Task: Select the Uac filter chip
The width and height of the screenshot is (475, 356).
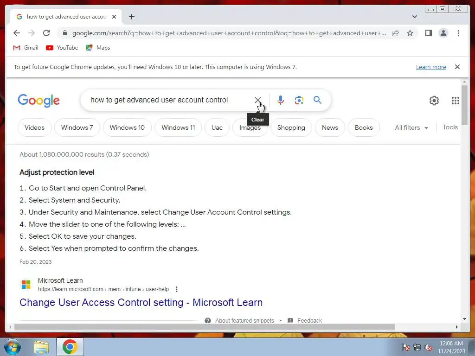Action: point(217,127)
